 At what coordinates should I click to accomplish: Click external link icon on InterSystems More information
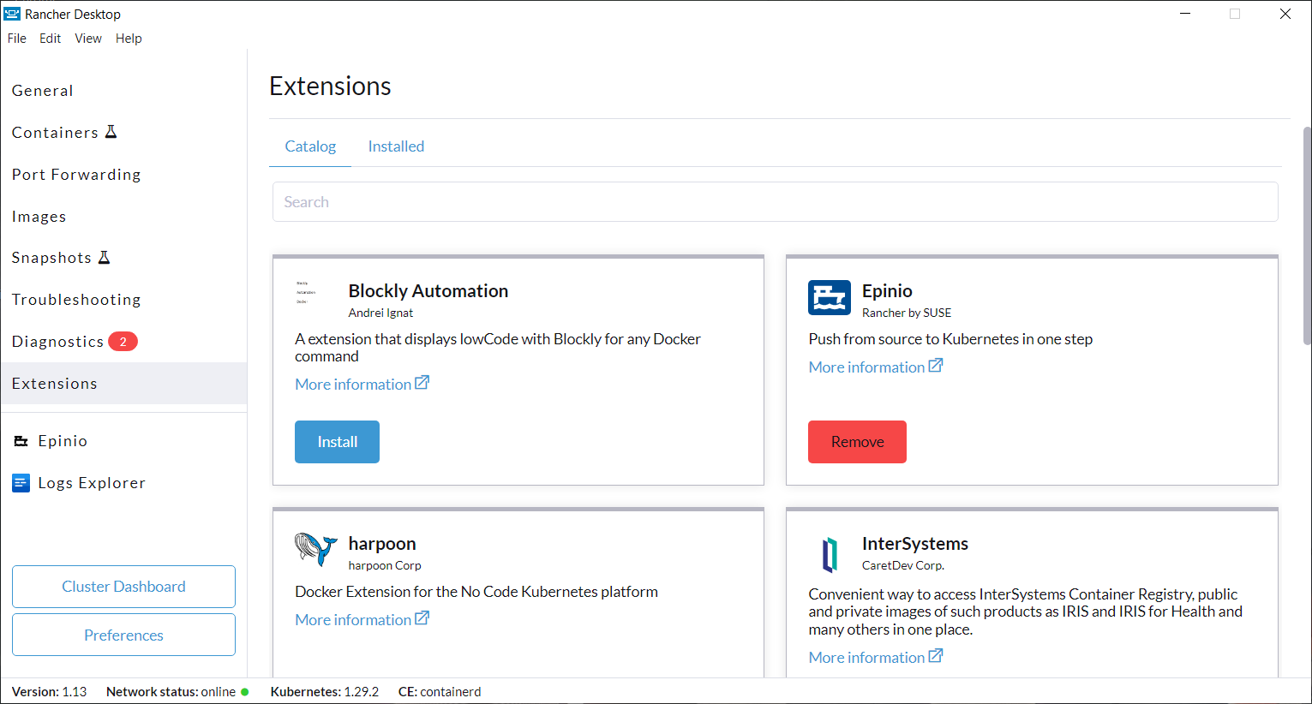click(x=936, y=656)
